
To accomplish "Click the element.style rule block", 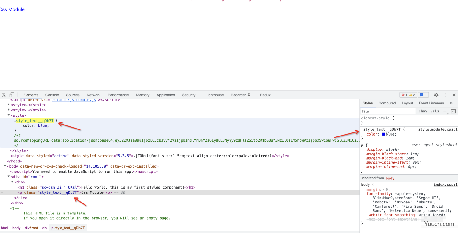I will point(409,120).
